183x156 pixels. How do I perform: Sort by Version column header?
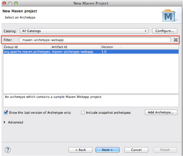click(111, 47)
